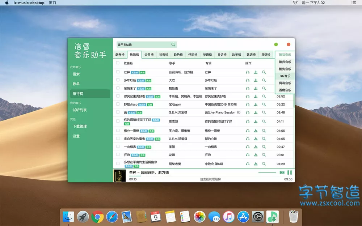Download the song 多年以后

pos(256,80)
